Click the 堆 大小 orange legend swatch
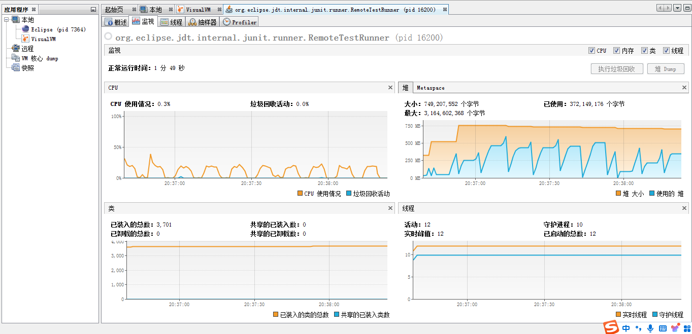 pos(618,194)
